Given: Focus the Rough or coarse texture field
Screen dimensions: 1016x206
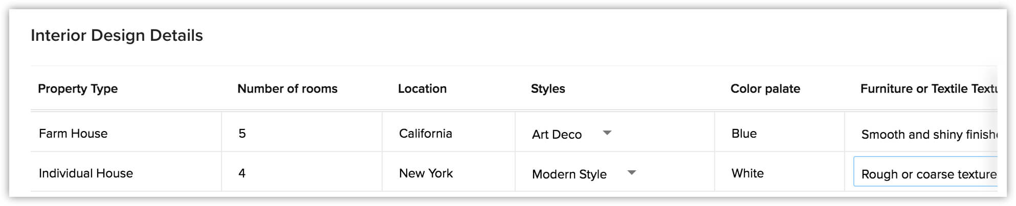Looking at the screenshot, I should [926, 172].
